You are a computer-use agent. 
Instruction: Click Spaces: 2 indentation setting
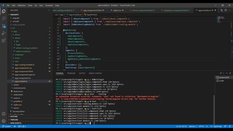pyautogui.click(x=193, y=126)
